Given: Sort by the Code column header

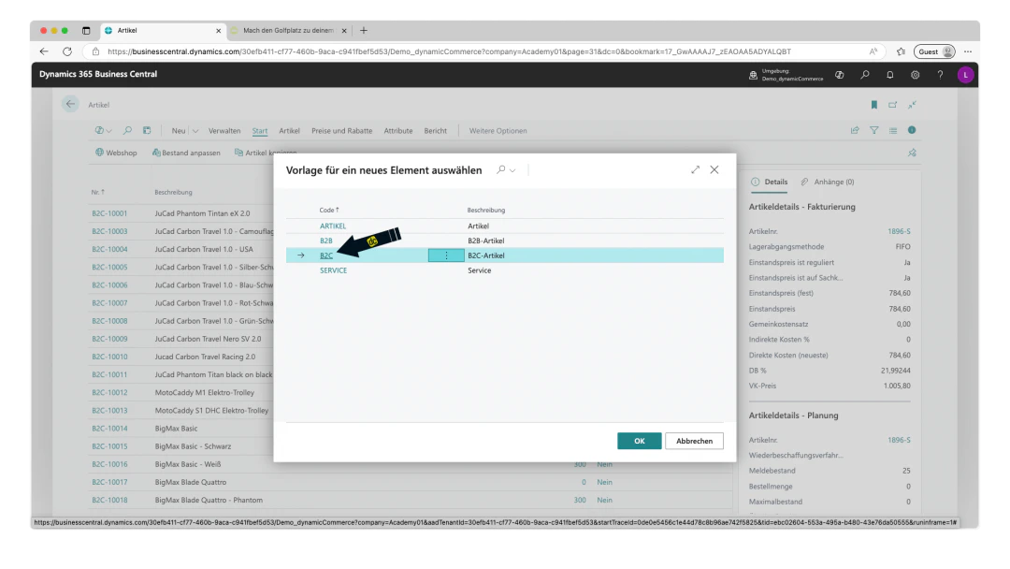Looking at the screenshot, I should tap(329, 210).
